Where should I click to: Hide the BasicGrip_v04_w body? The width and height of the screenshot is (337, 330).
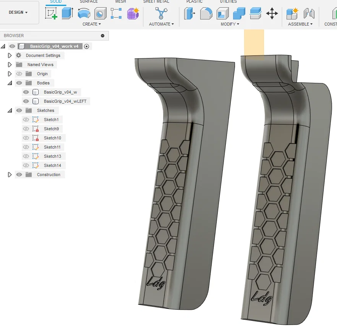coord(26,92)
